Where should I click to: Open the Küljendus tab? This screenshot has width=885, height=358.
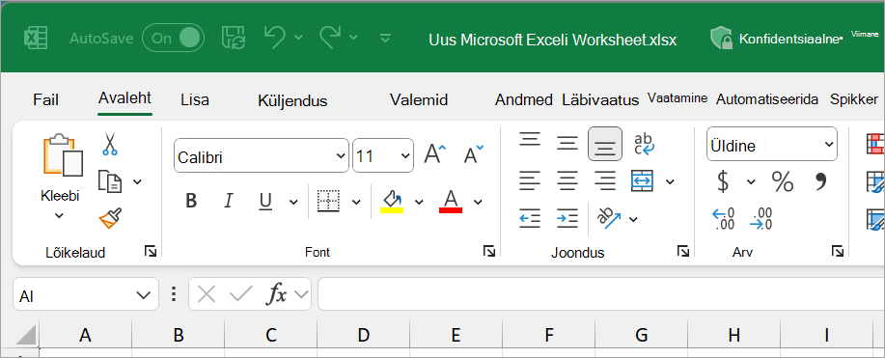tap(292, 100)
